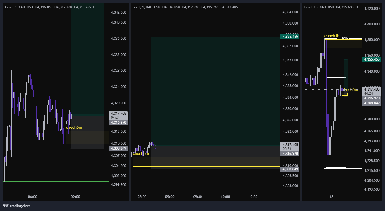Select the green horizontal line in the 5-minute chart
This screenshot has height=211, width=385.
56,182
